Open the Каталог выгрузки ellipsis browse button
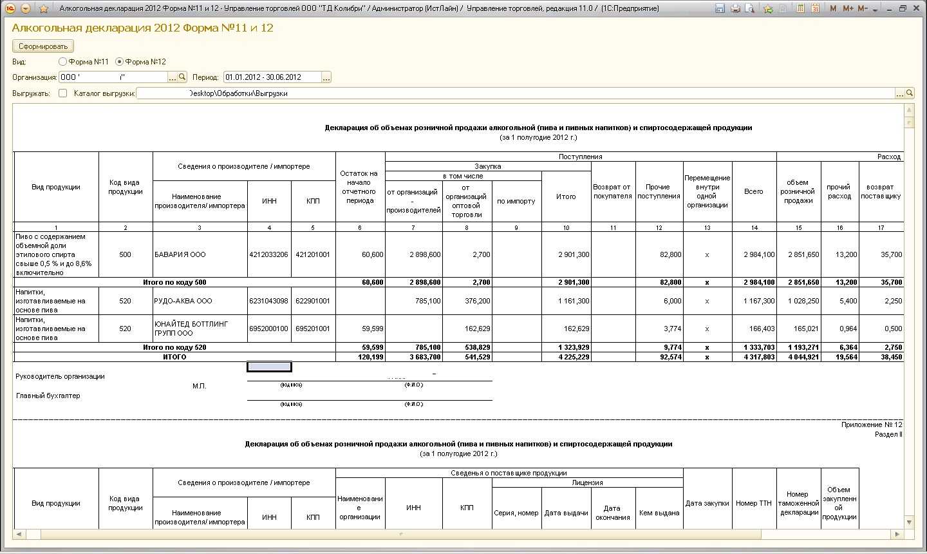This screenshot has width=927, height=554. tap(900, 93)
